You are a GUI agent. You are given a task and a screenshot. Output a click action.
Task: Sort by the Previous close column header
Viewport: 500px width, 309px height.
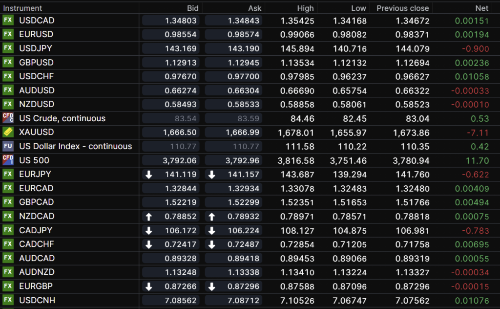tap(402, 8)
